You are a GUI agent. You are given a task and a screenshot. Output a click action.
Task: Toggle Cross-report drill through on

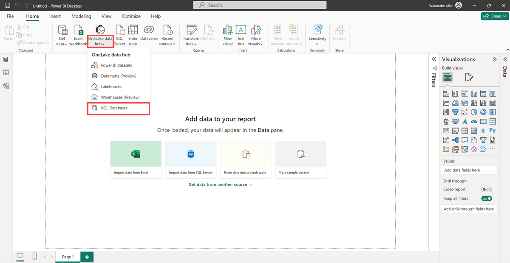coord(487,189)
